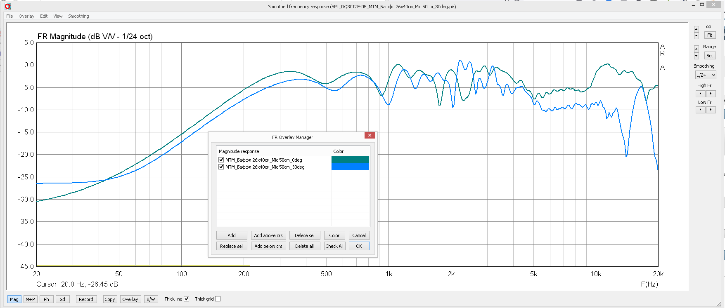Click the Color button in overlay manager
The image size is (725, 308).
coord(334,235)
